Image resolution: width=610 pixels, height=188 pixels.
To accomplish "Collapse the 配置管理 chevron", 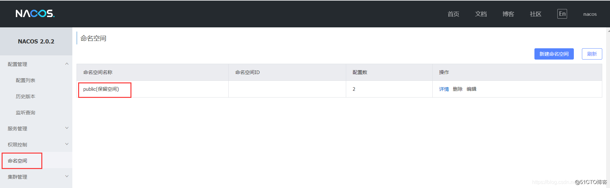I will point(67,64).
